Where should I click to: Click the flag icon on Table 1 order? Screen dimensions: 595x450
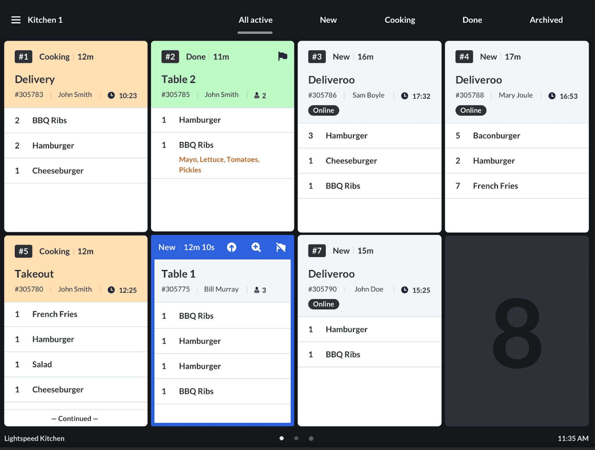click(279, 246)
